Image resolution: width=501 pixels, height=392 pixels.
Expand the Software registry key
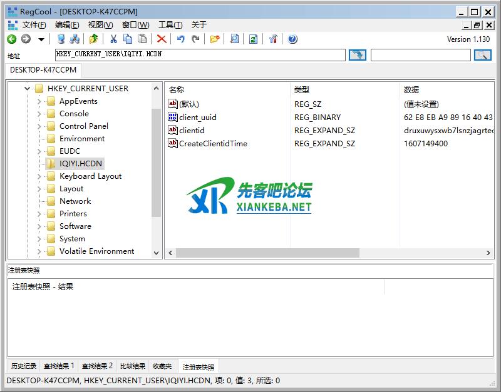[x=39, y=226]
